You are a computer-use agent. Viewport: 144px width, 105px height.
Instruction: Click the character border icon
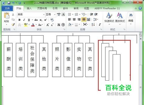63,14
